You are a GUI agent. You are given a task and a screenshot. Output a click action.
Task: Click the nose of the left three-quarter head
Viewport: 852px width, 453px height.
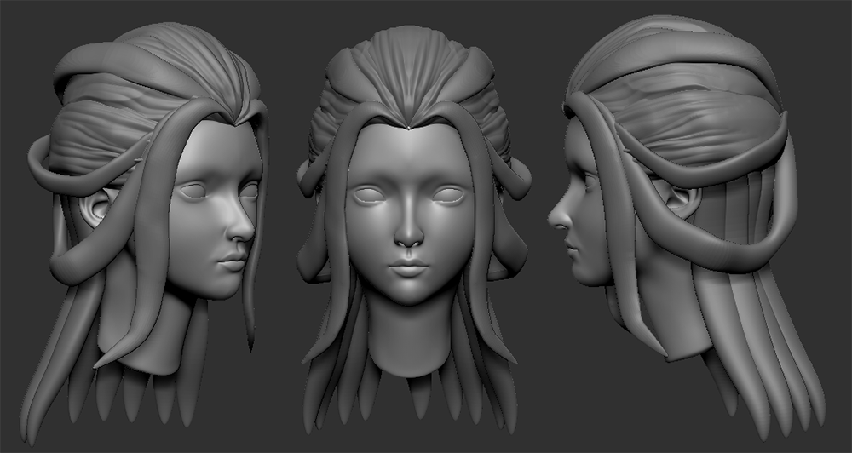[x=243, y=226]
